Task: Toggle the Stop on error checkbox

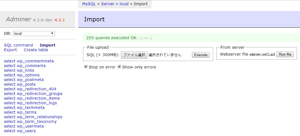Action: point(86,67)
